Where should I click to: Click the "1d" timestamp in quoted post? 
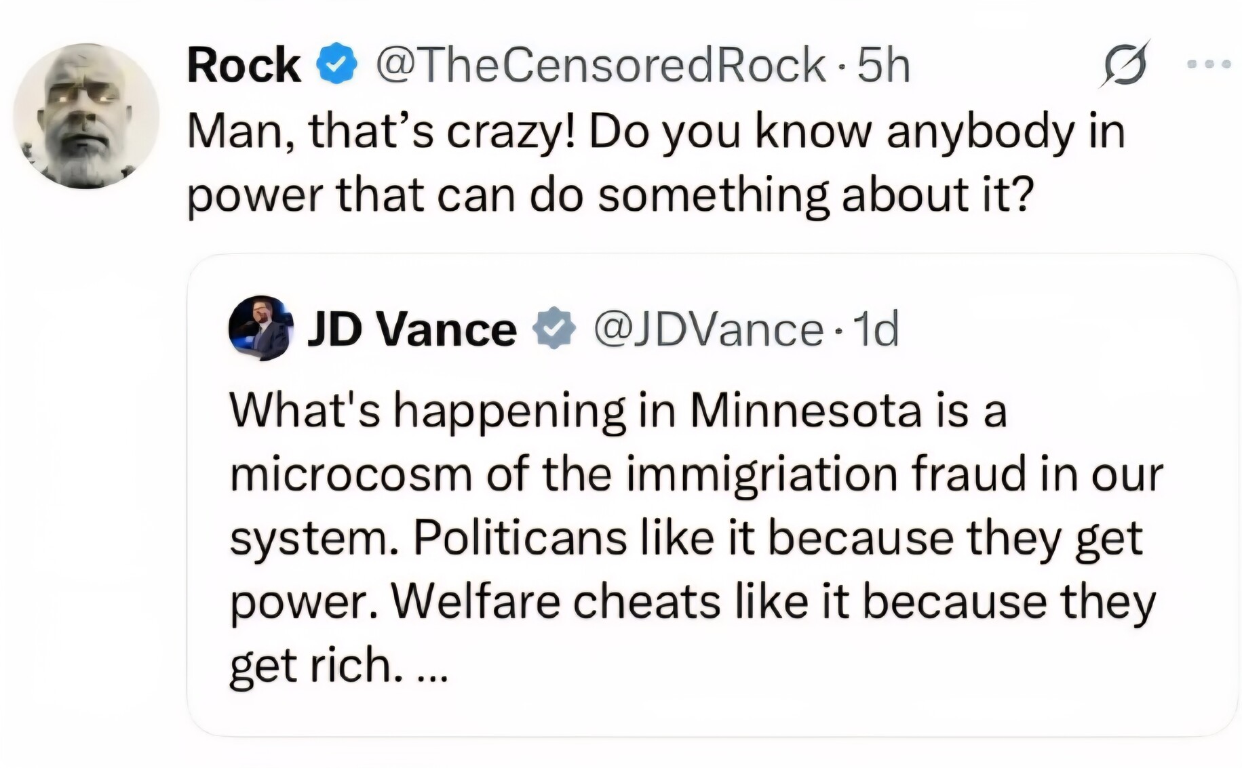coord(876,329)
